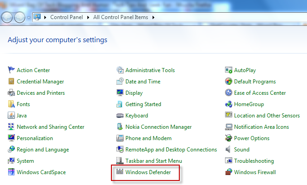The height and width of the screenshot is (185, 307).
Task: Click the Windows Firewall brick wall icon
Action: tap(229, 172)
